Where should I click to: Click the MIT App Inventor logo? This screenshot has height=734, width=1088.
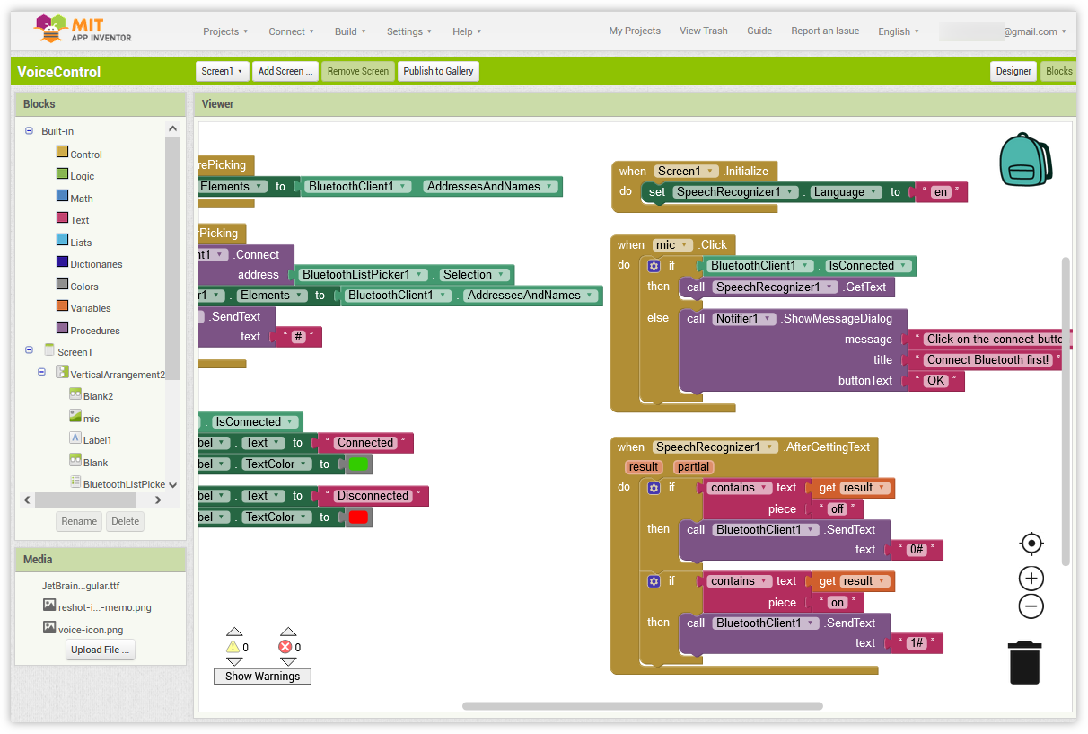[x=83, y=30]
